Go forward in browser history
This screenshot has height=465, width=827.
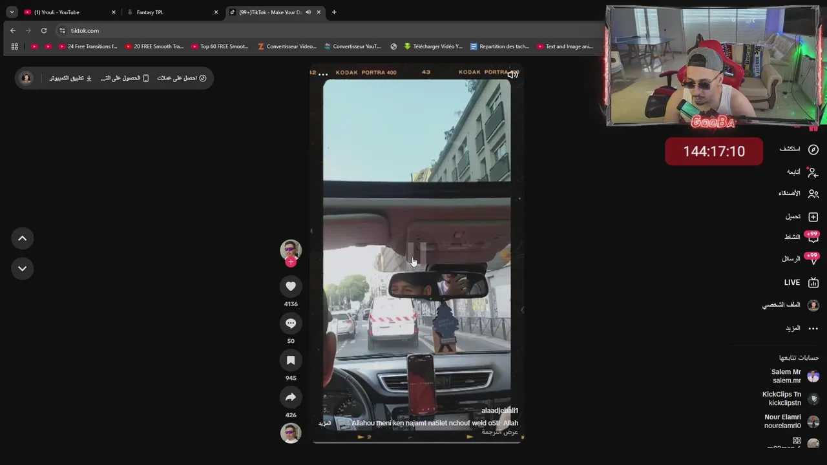click(28, 30)
